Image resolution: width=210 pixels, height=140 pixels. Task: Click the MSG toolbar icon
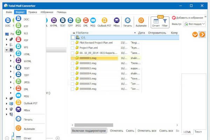coord(93,20)
